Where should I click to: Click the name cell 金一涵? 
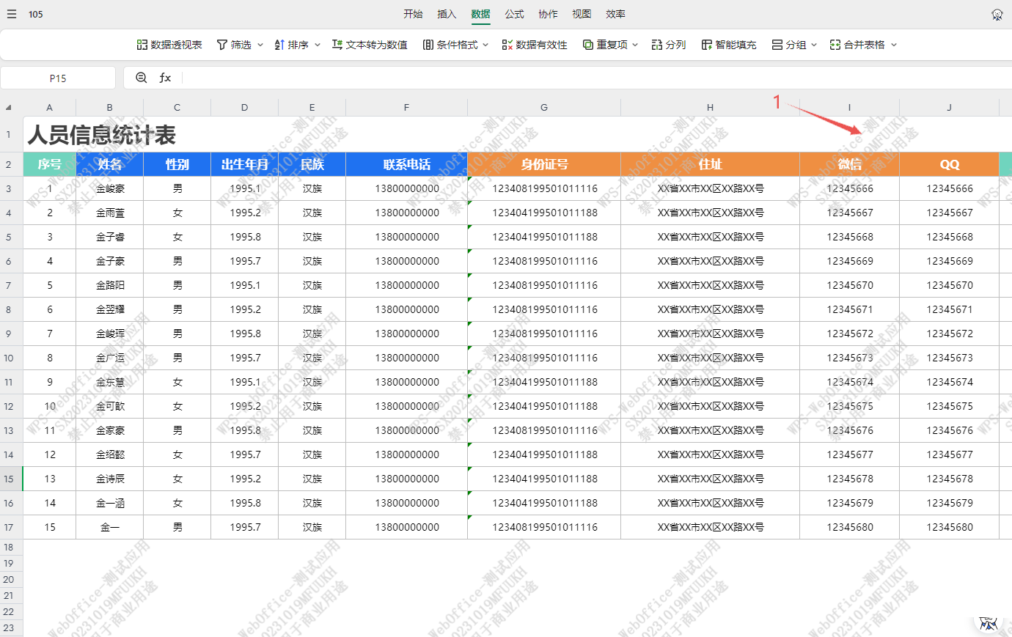pyautogui.click(x=109, y=503)
